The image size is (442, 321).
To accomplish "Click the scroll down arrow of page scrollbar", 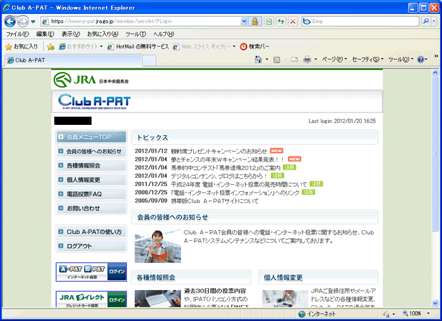I will pyautogui.click(x=435, y=303).
